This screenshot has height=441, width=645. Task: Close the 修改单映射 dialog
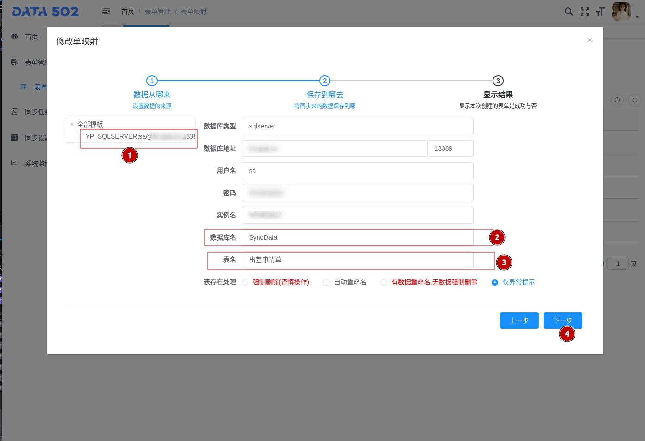pyautogui.click(x=590, y=40)
